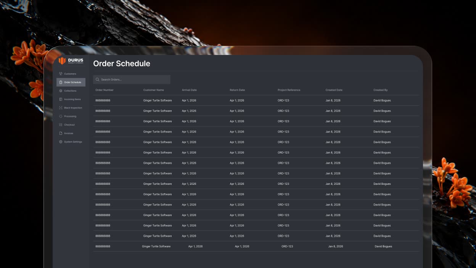Image resolution: width=476 pixels, height=268 pixels.
Task: Click the Arrival Date column header
Action: coord(189,90)
